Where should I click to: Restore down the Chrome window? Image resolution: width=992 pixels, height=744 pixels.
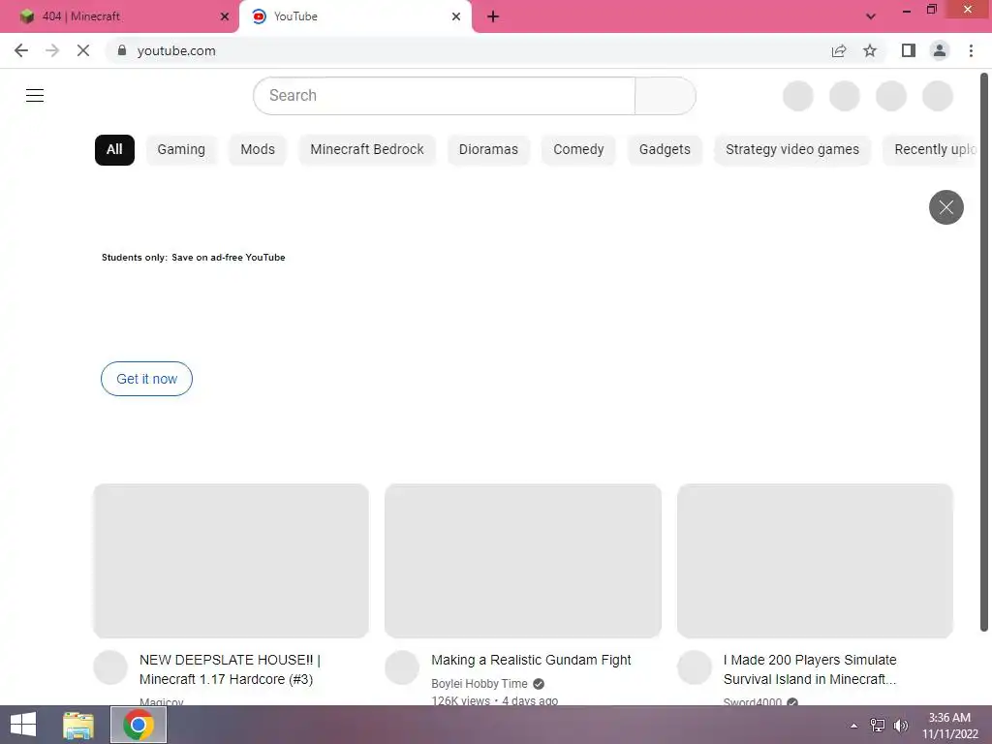(x=931, y=10)
